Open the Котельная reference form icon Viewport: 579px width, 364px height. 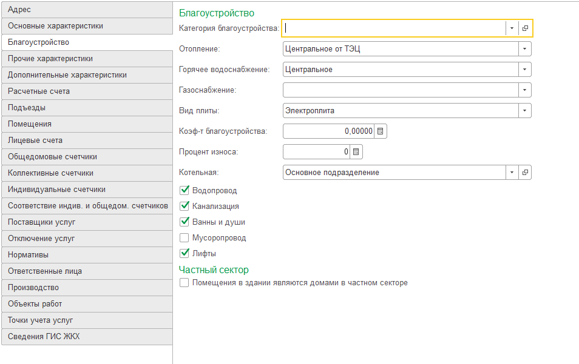(525, 173)
